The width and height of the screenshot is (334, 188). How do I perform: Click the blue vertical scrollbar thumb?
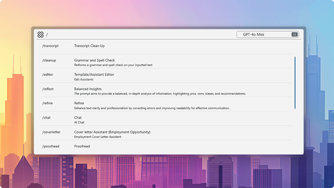pos(295,83)
